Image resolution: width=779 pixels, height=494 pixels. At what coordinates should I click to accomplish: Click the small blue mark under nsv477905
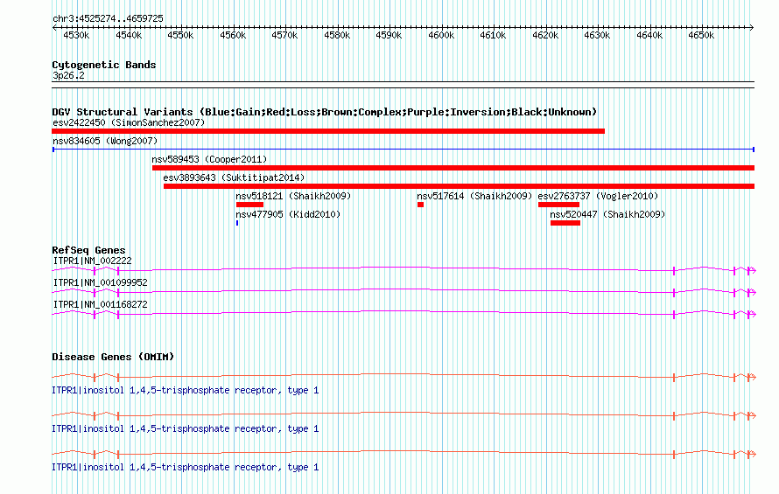(237, 223)
